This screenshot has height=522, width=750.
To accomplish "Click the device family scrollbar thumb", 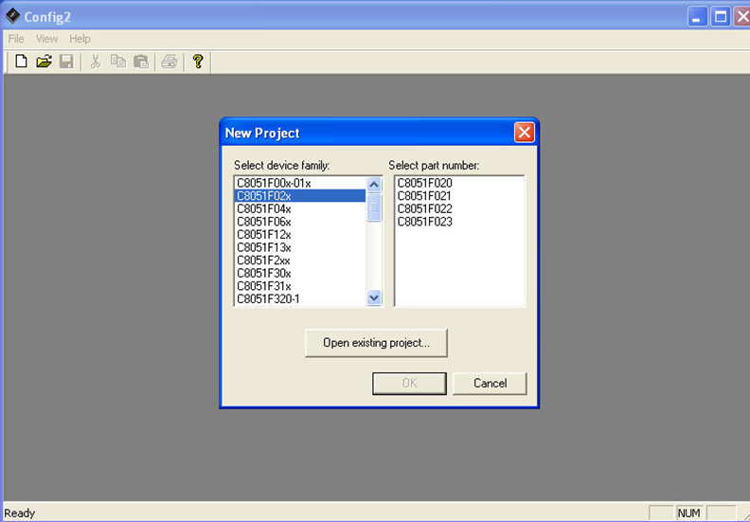I will point(374,207).
